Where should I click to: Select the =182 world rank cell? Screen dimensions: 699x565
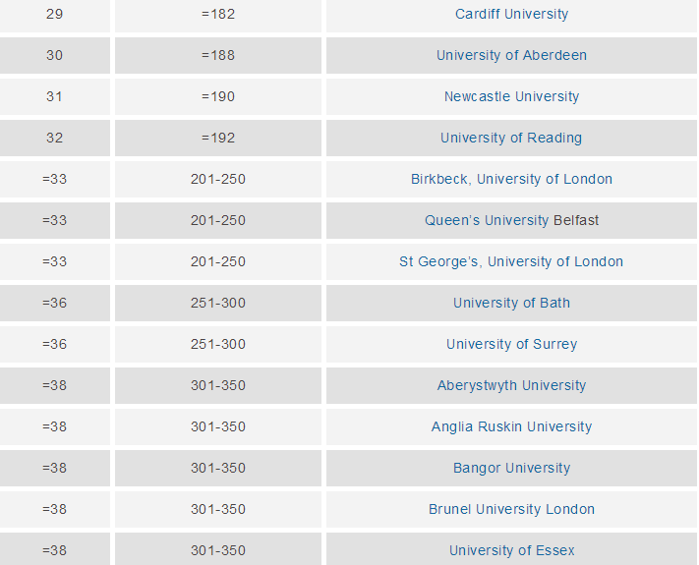coord(218,15)
